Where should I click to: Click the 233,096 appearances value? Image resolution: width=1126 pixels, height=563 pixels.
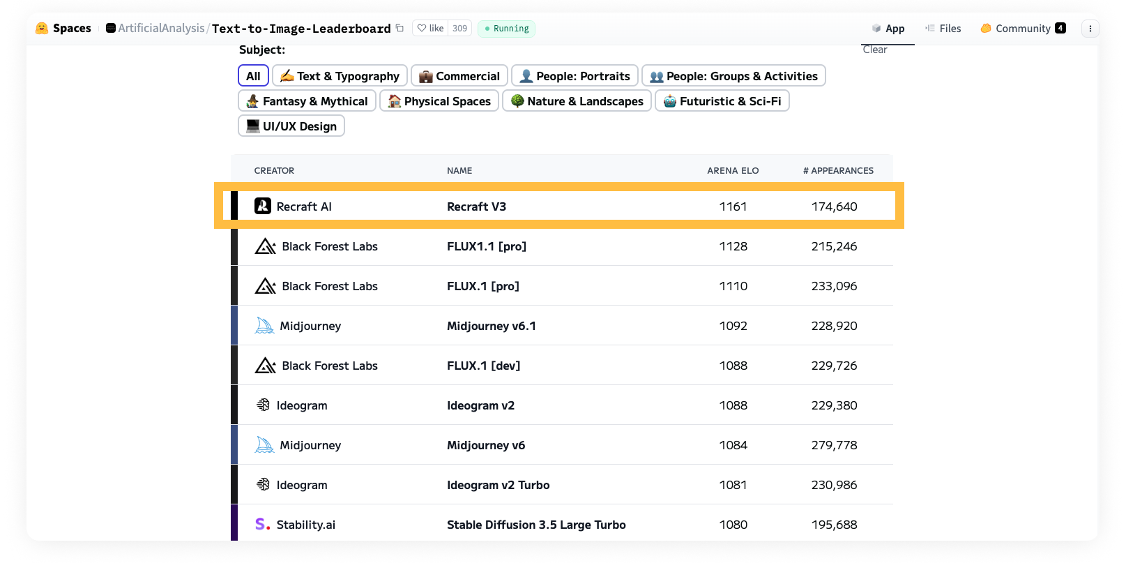click(x=834, y=286)
